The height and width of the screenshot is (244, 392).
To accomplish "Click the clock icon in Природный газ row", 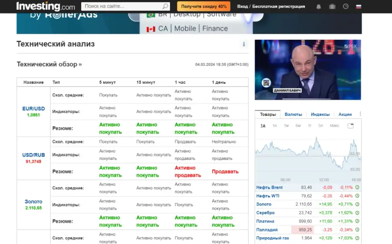I will pos(357,238).
